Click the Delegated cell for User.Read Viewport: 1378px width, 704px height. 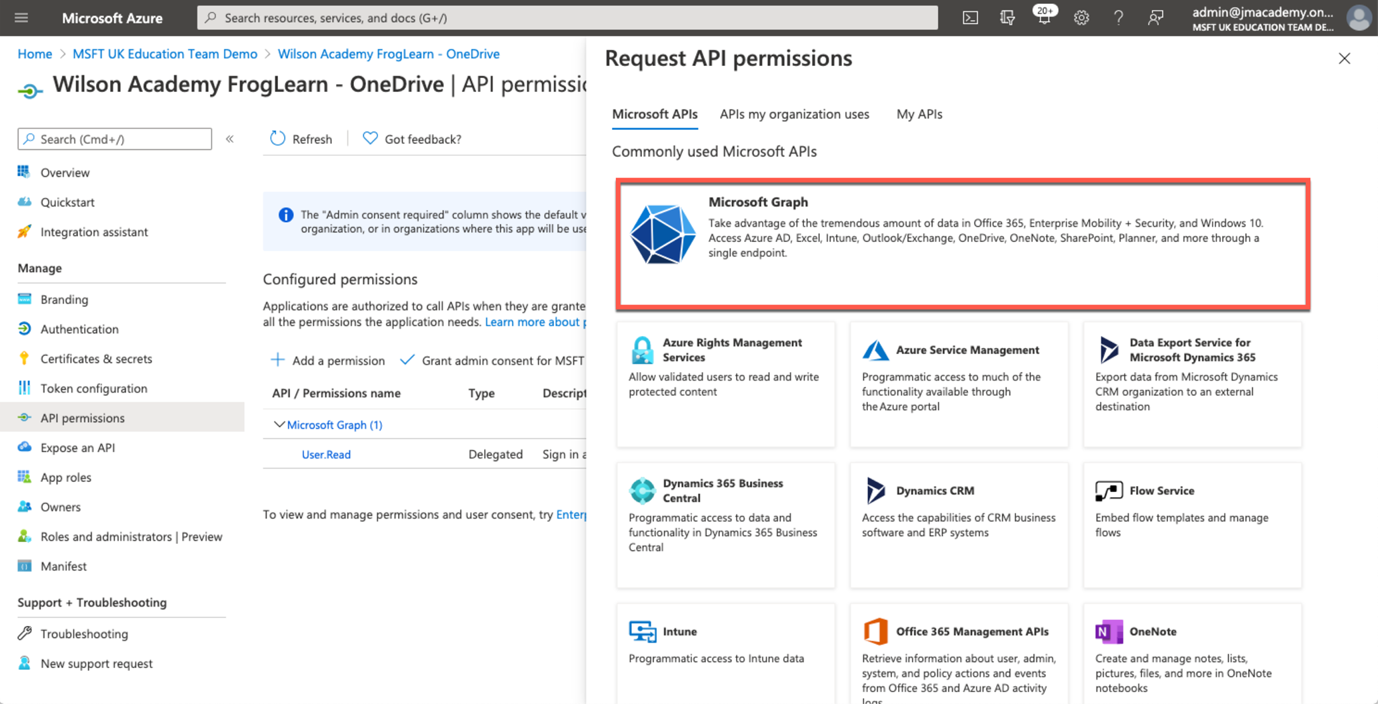click(x=495, y=454)
